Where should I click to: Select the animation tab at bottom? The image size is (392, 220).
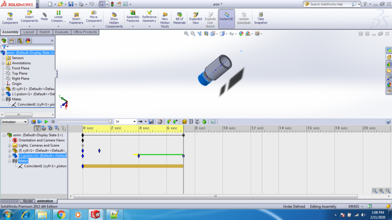[45, 201]
